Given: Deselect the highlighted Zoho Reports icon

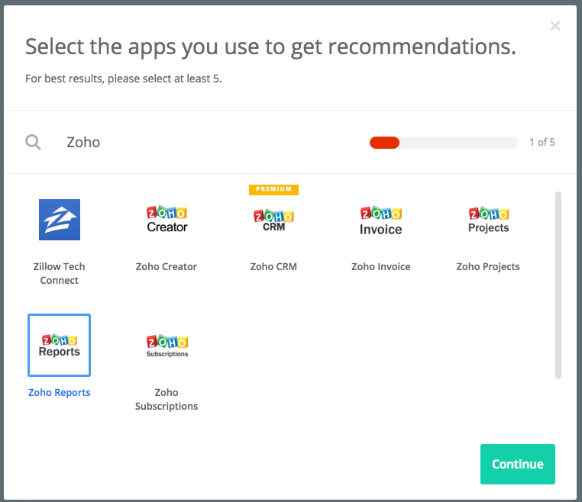Looking at the screenshot, I should (60, 345).
